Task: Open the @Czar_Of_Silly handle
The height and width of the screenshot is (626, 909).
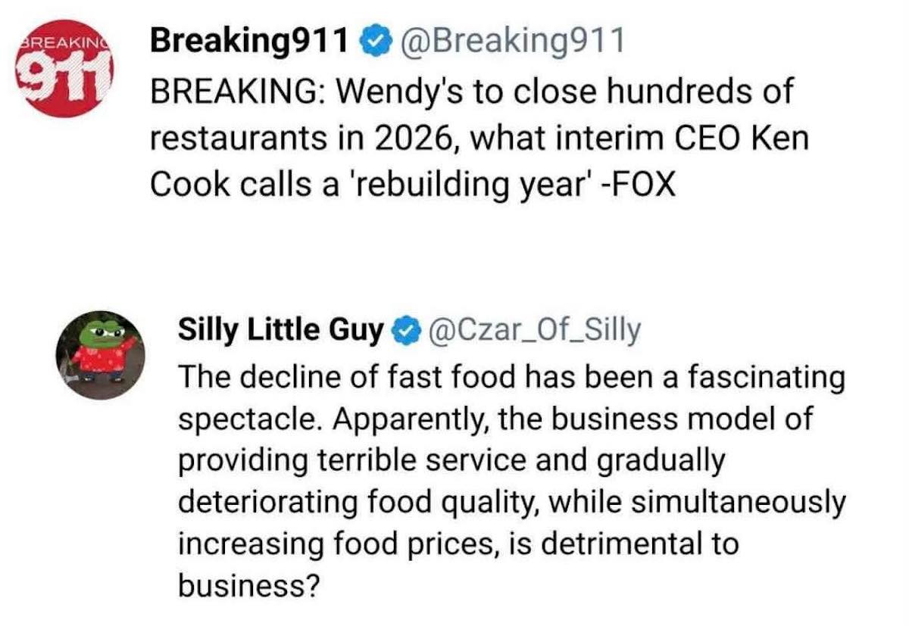Action: pyautogui.click(x=535, y=329)
